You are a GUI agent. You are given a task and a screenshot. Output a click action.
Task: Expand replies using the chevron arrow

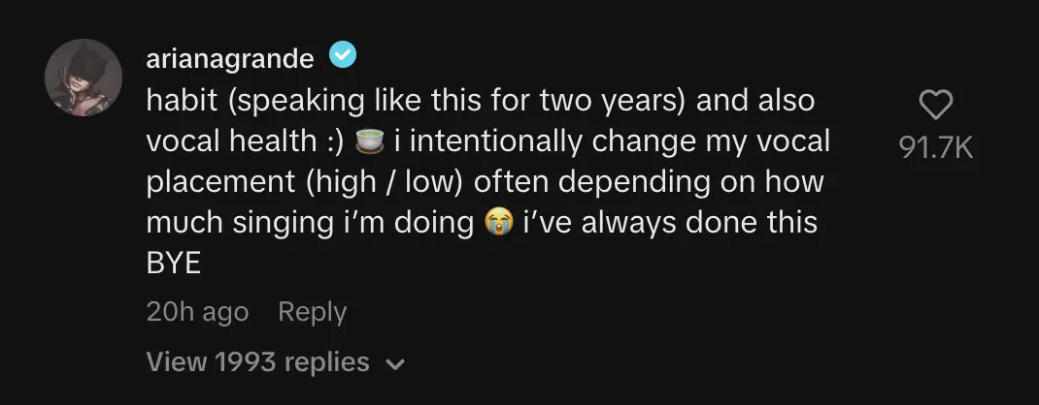pos(394,364)
